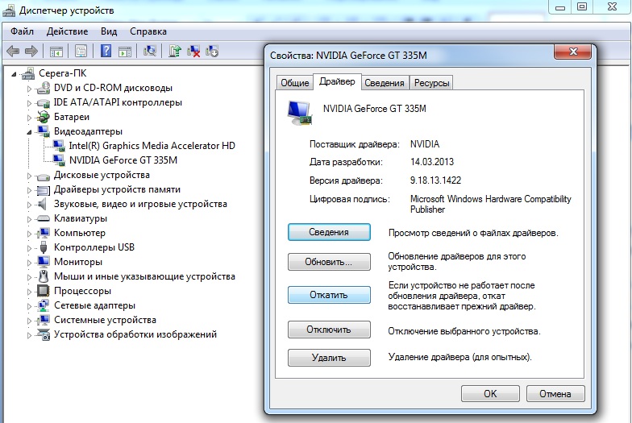Collapse the Видеоадаптеры branch
Screen dimensions: 632x423
click(x=29, y=132)
